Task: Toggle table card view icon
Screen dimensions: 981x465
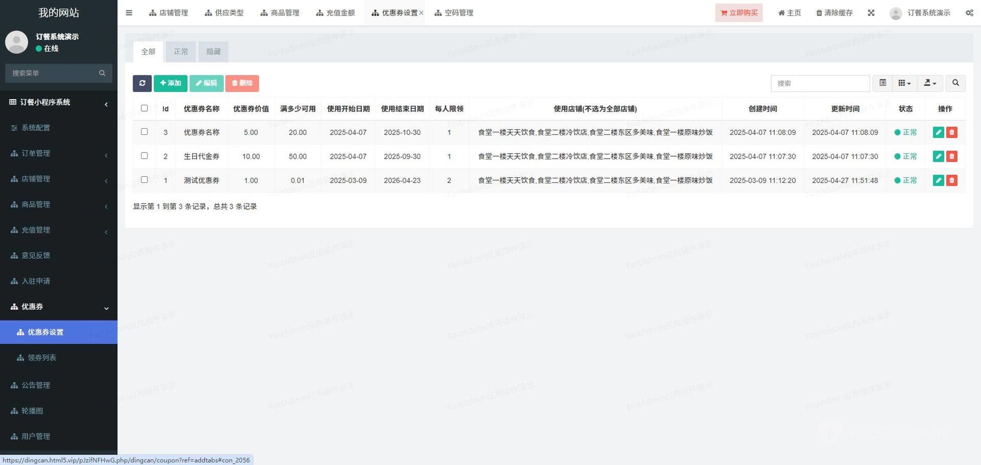Action: [882, 83]
